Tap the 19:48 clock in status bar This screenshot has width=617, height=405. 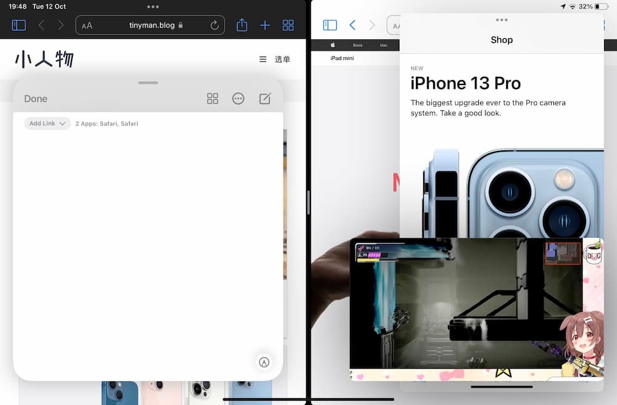click(18, 6)
